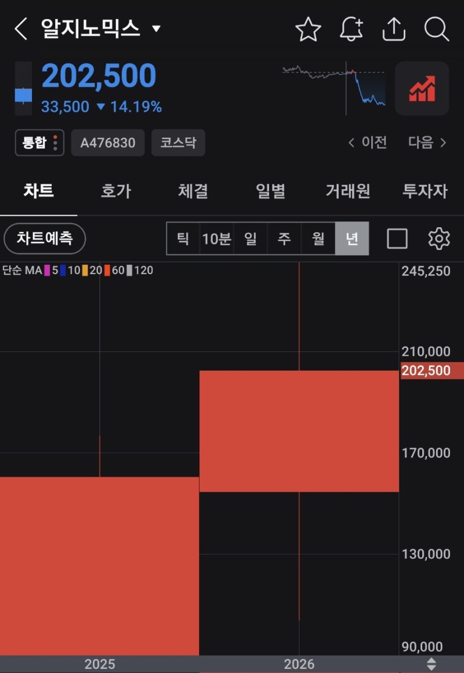
Task: Tap the 2025 yearly candle body
Action: [99, 566]
